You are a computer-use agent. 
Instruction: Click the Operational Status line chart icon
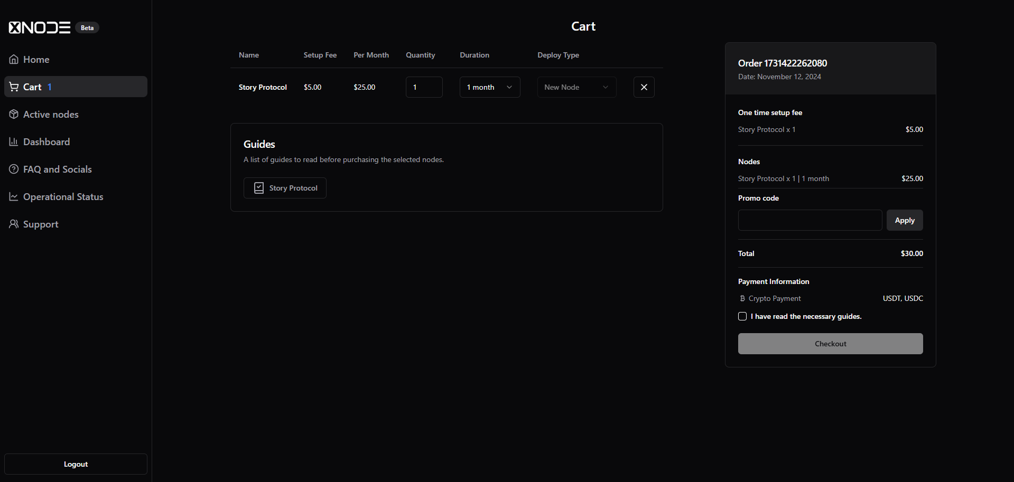[x=14, y=197]
